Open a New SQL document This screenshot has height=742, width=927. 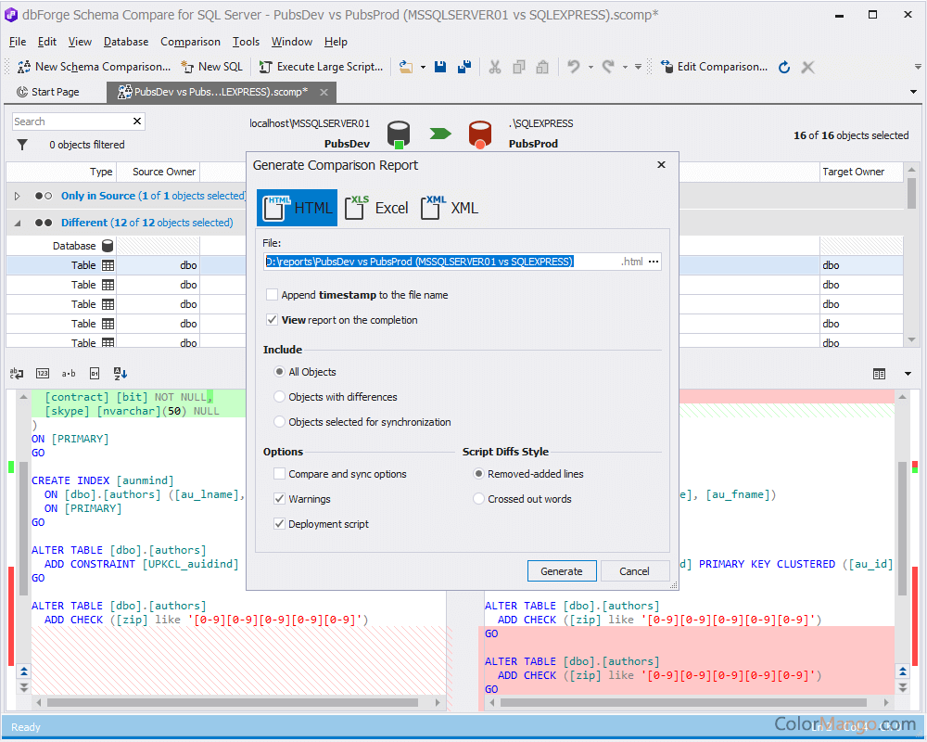click(x=212, y=66)
